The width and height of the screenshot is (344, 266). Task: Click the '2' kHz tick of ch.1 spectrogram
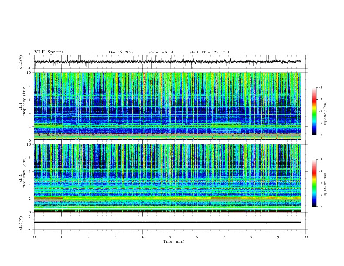[x=31, y=126]
